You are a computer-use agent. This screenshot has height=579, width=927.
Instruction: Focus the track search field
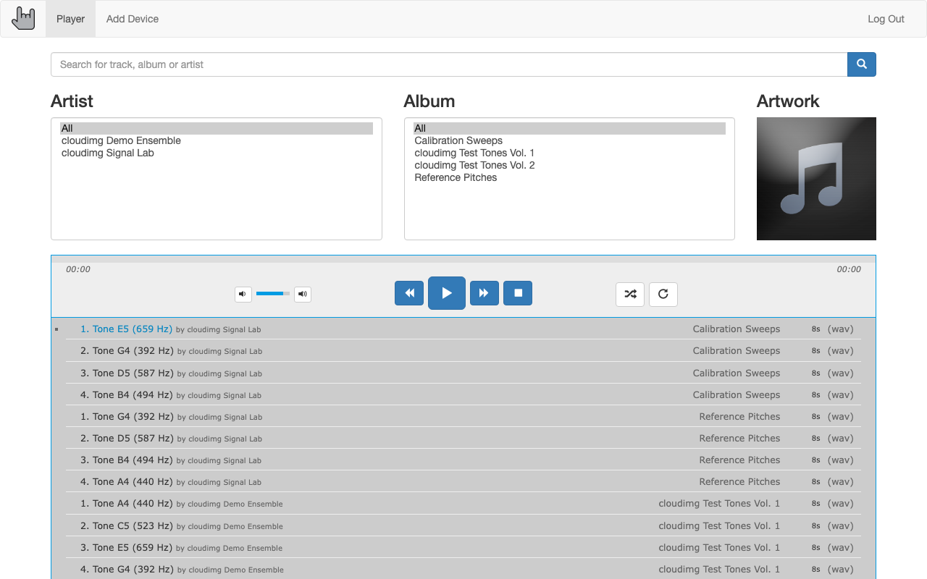(449, 64)
